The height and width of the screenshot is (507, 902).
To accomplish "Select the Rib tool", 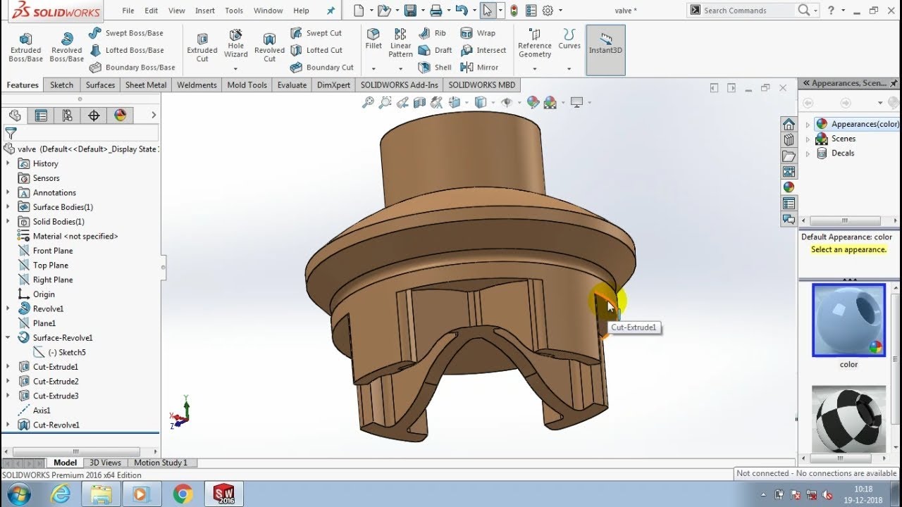I will [433, 33].
